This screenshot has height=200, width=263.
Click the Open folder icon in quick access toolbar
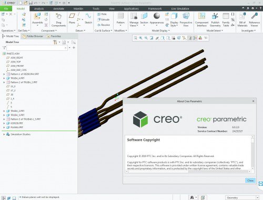click(x=26, y=3)
